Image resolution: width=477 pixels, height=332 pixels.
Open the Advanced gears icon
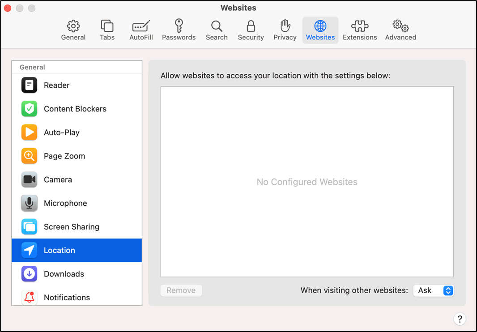click(x=400, y=26)
